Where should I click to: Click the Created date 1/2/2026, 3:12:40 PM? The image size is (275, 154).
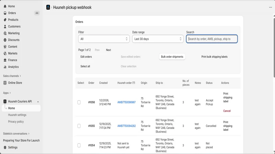[105, 102]
